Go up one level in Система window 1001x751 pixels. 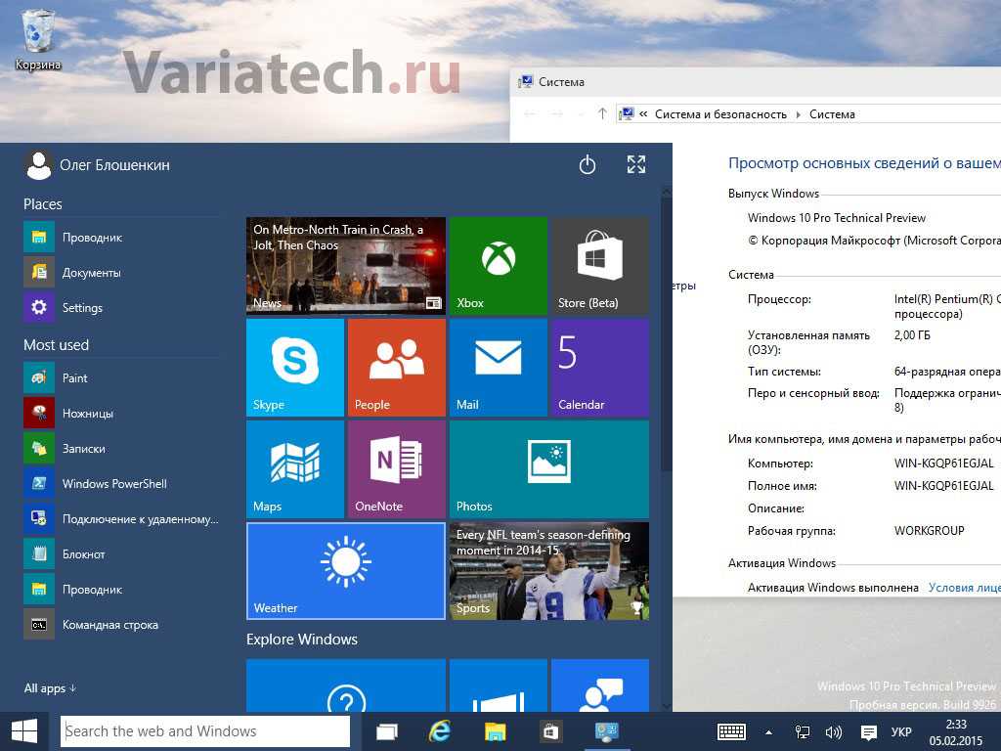click(x=602, y=113)
